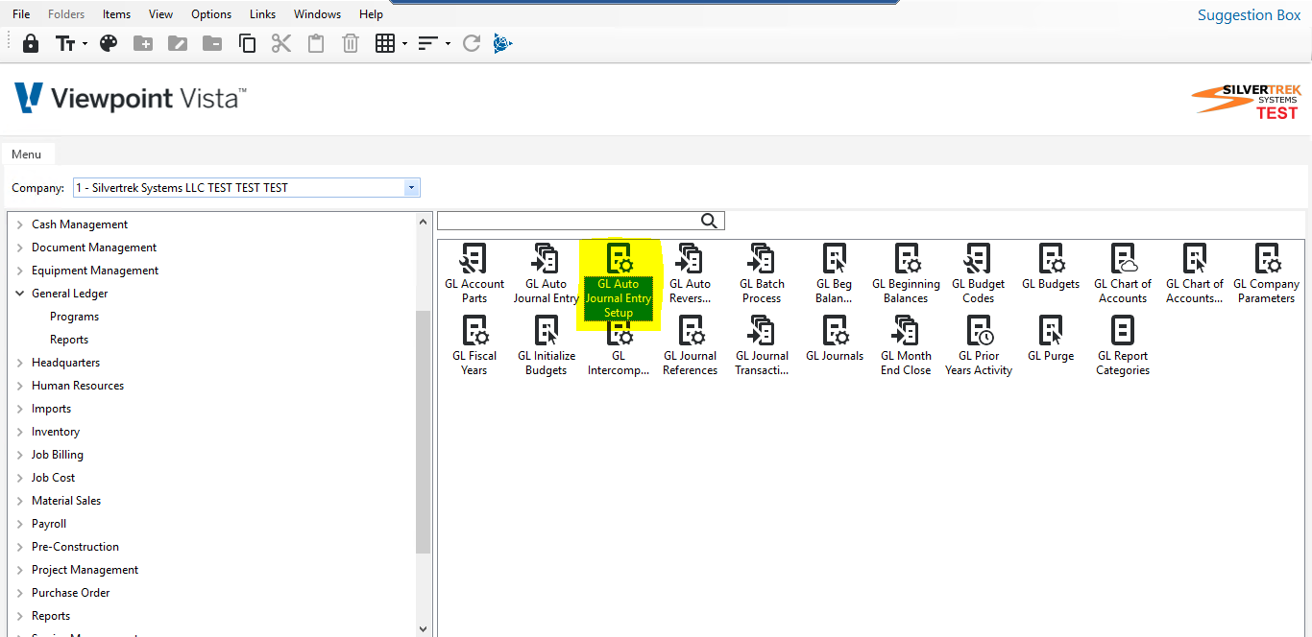Click the tree scrollbar up arrow
The height and width of the screenshot is (637, 1312).
(x=424, y=222)
